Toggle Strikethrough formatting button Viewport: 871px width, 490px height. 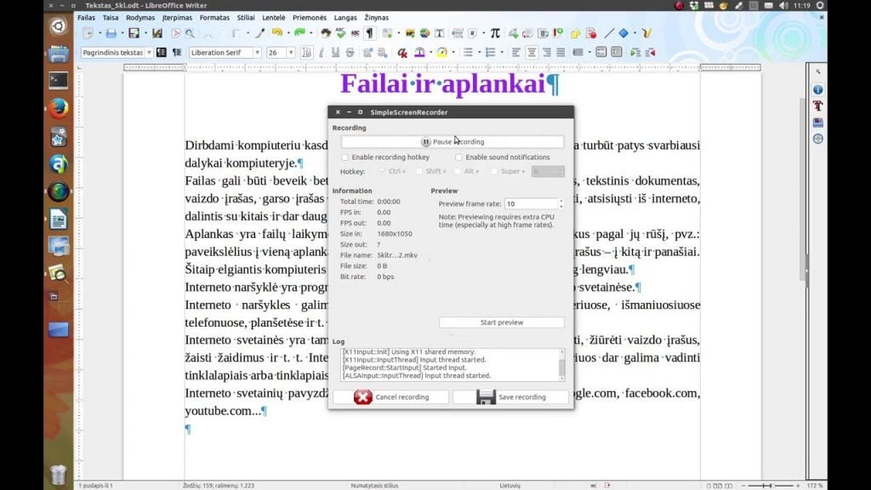(x=350, y=52)
